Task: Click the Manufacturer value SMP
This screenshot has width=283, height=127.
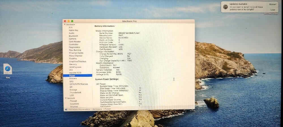Action: [121, 36]
